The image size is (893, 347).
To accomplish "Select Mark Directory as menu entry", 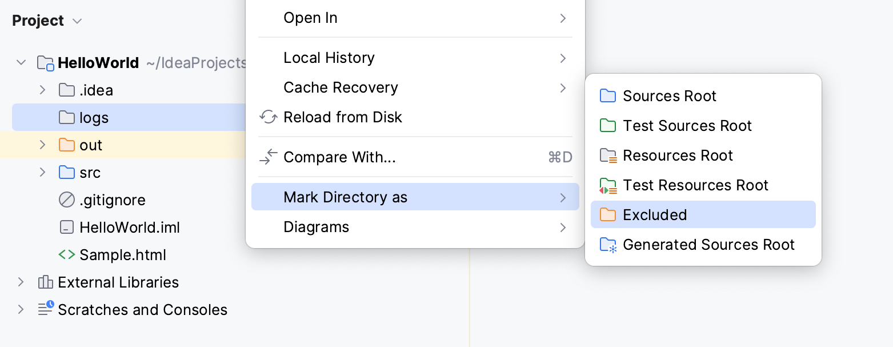I will (345, 197).
